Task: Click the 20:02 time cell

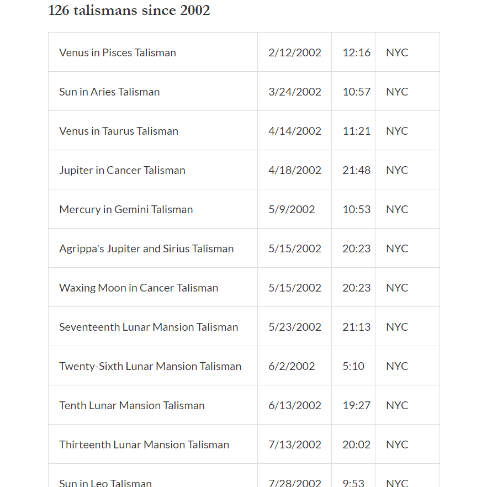Action: click(x=356, y=444)
